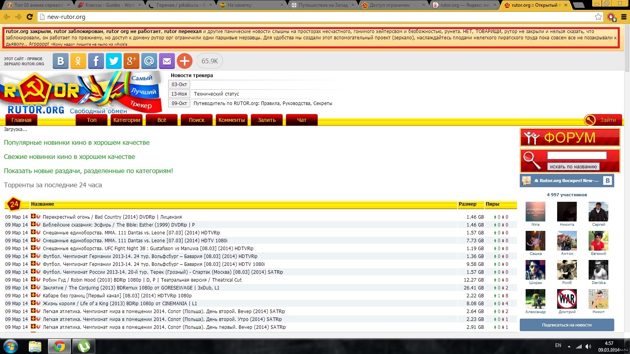The width and height of the screenshot is (630, 354).
Task: Open VK member avatar Дмитрий with WAR sign
Action: coord(567,299)
